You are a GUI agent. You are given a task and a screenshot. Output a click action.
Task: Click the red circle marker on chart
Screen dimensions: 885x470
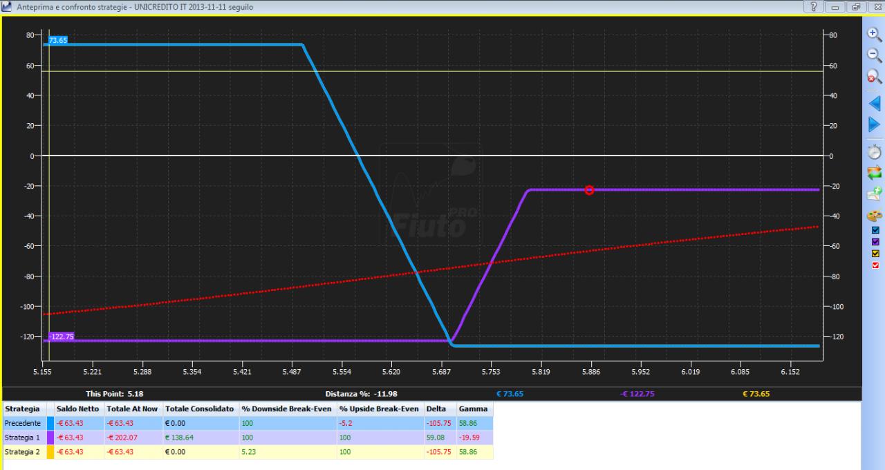[589, 190]
